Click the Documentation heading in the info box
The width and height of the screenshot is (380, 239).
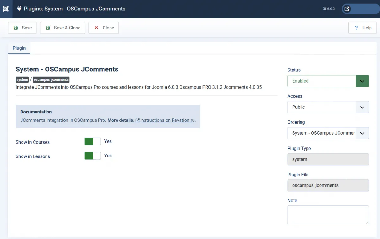click(36, 112)
